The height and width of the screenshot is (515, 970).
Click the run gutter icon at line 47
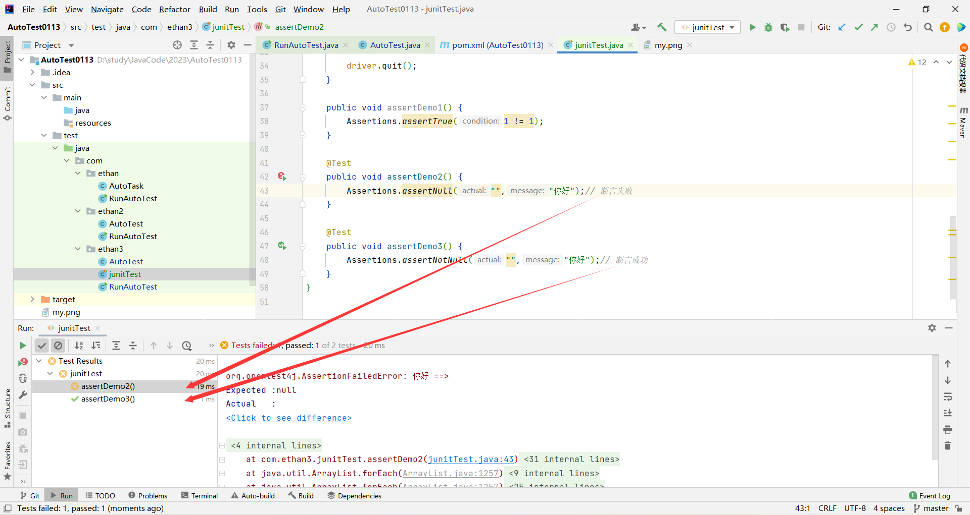pos(282,246)
